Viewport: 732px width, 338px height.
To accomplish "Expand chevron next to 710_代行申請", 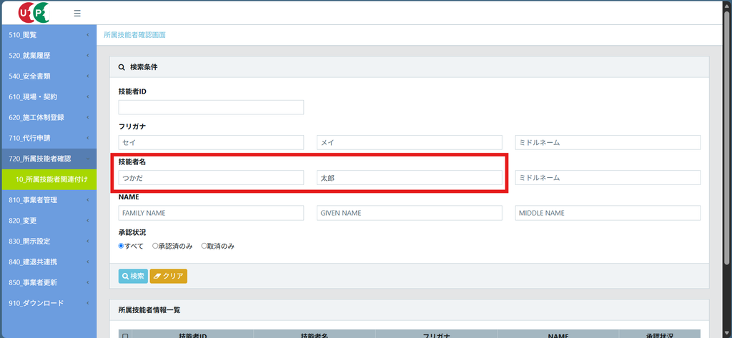I will pyautogui.click(x=88, y=138).
